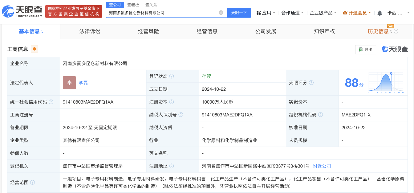Screen dimensions: 414x193
Task: Click help icon next to 统一社会信用代码
Action: pos(51,102)
